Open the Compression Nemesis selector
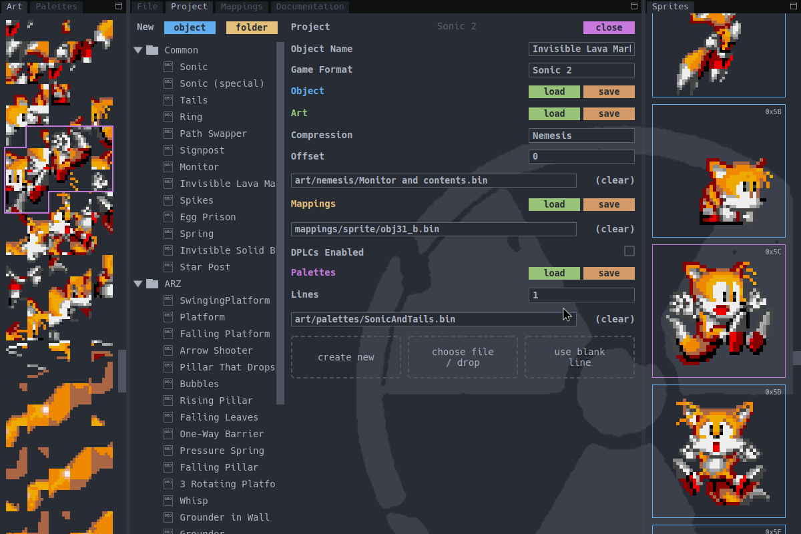 point(581,136)
